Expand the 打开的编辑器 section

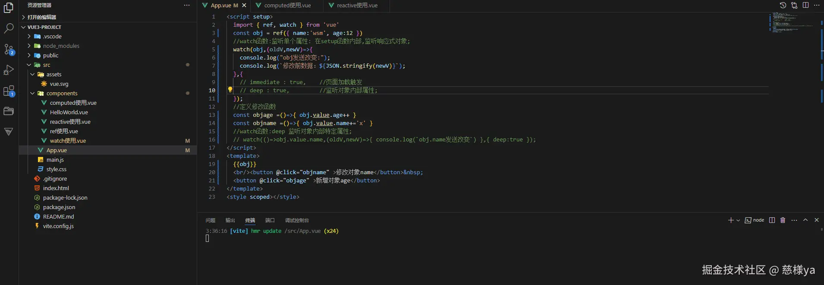[x=108, y=17]
